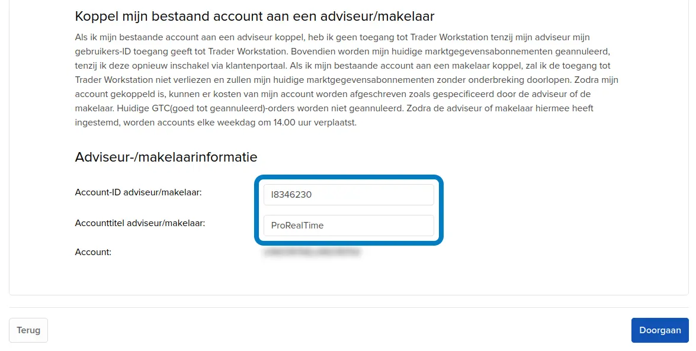Viewport: 696px width, 351px height.
Task: Click the Accounttitel adviseur/makelaar label
Action: pyautogui.click(x=140, y=223)
